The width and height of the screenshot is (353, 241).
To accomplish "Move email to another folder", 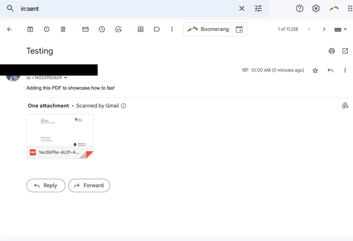I will (141, 29).
